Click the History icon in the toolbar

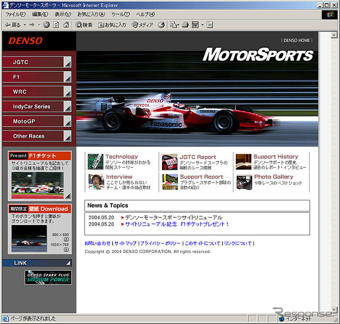(x=161, y=25)
